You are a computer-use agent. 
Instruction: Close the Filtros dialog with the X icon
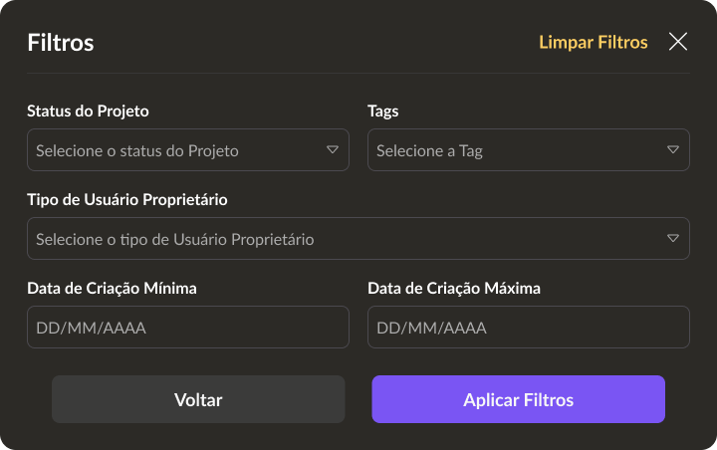point(678,42)
